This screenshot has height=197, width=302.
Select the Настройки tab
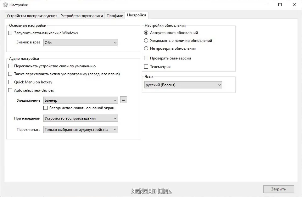coord(136,15)
